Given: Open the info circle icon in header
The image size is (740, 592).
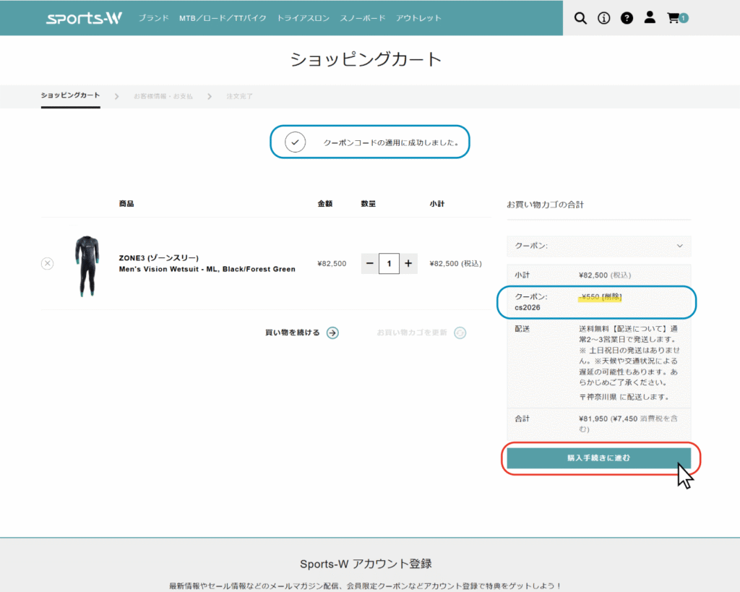Looking at the screenshot, I should pyautogui.click(x=603, y=18).
